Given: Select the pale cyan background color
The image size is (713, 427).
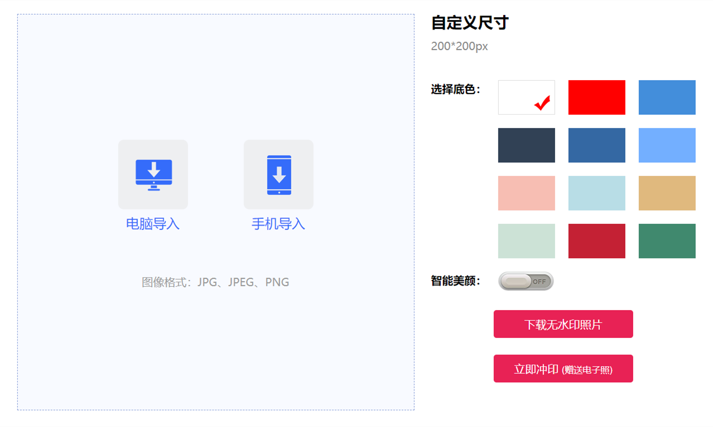Looking at the screenshot, I should 596,193.
